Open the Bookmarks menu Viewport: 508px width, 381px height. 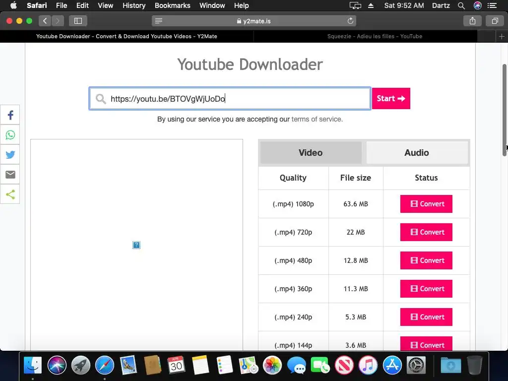[x=172, y=5]
